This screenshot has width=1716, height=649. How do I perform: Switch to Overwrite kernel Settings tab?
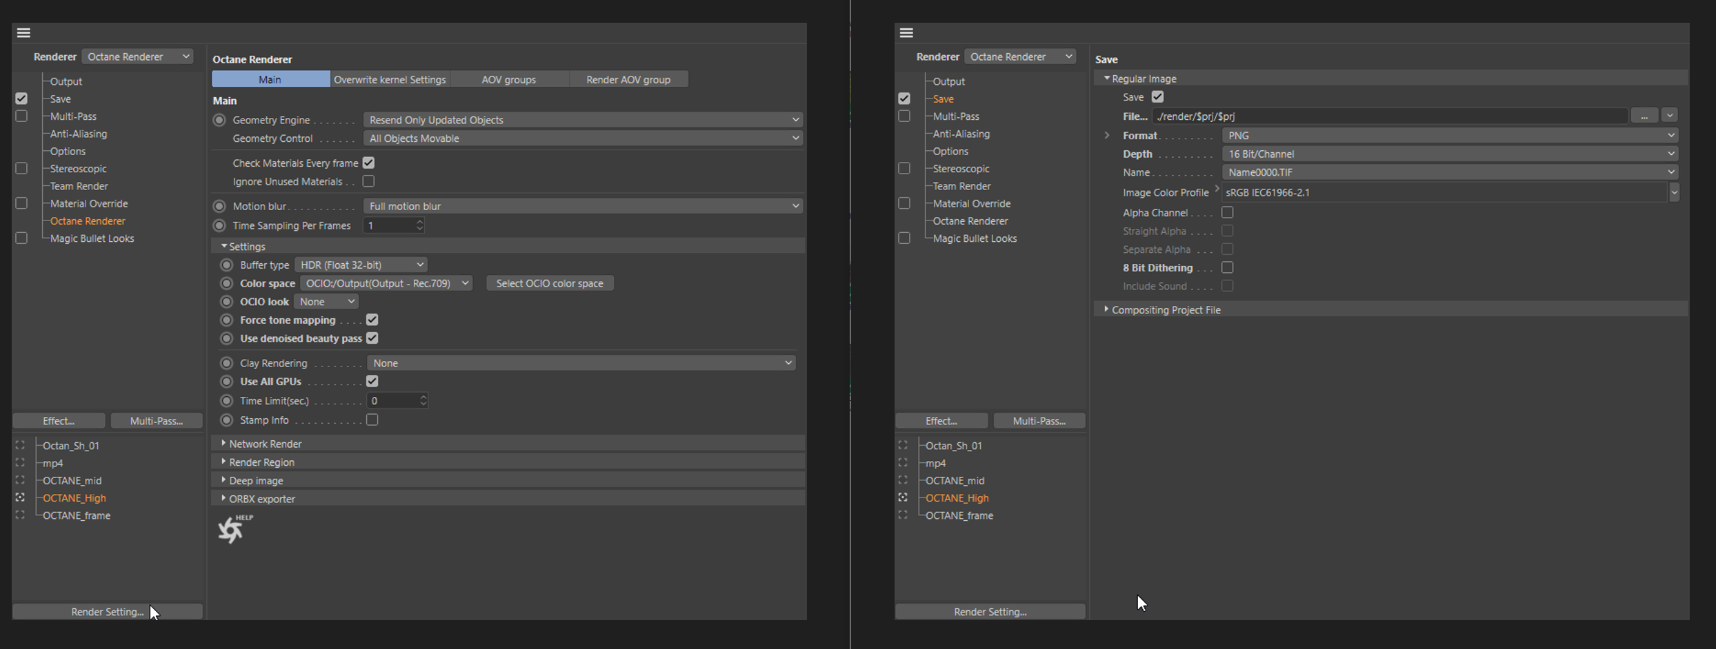click(x=390, y=79)
